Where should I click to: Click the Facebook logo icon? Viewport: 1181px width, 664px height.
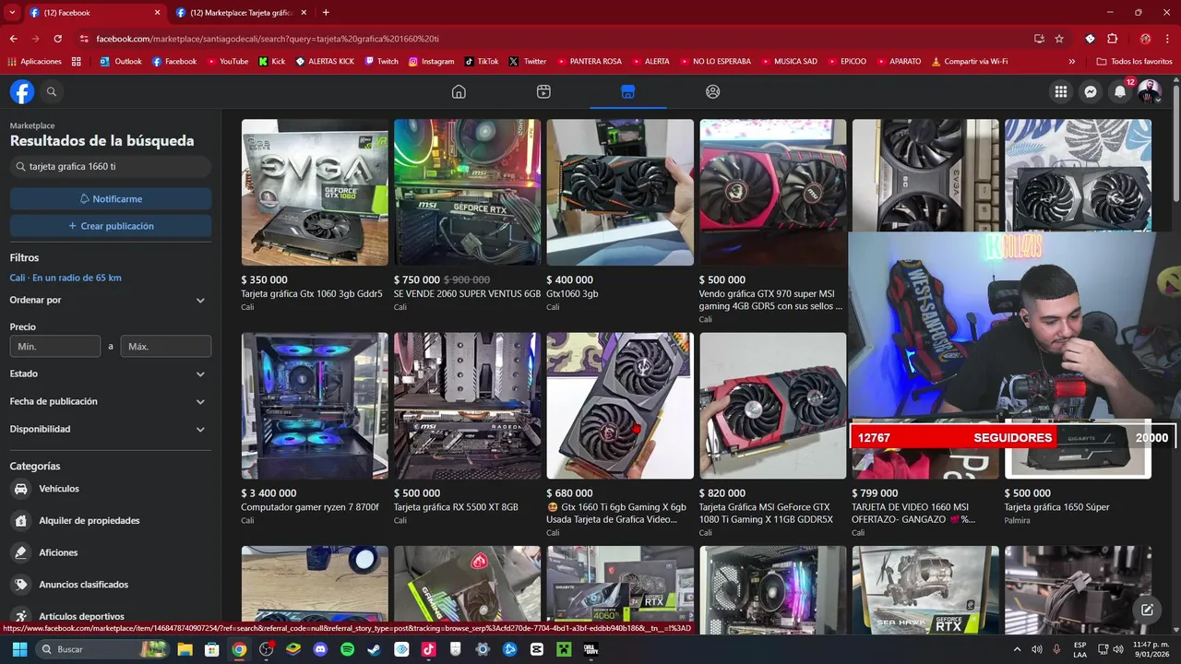[x=22, y=91]
